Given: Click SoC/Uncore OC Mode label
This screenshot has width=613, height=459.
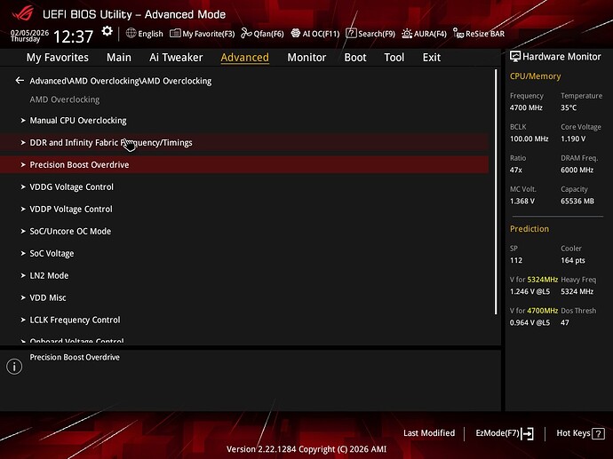Looking at the screenshot, I should click(70, 231).
